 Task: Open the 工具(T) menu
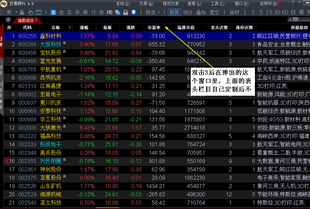(x=217, y=4)
